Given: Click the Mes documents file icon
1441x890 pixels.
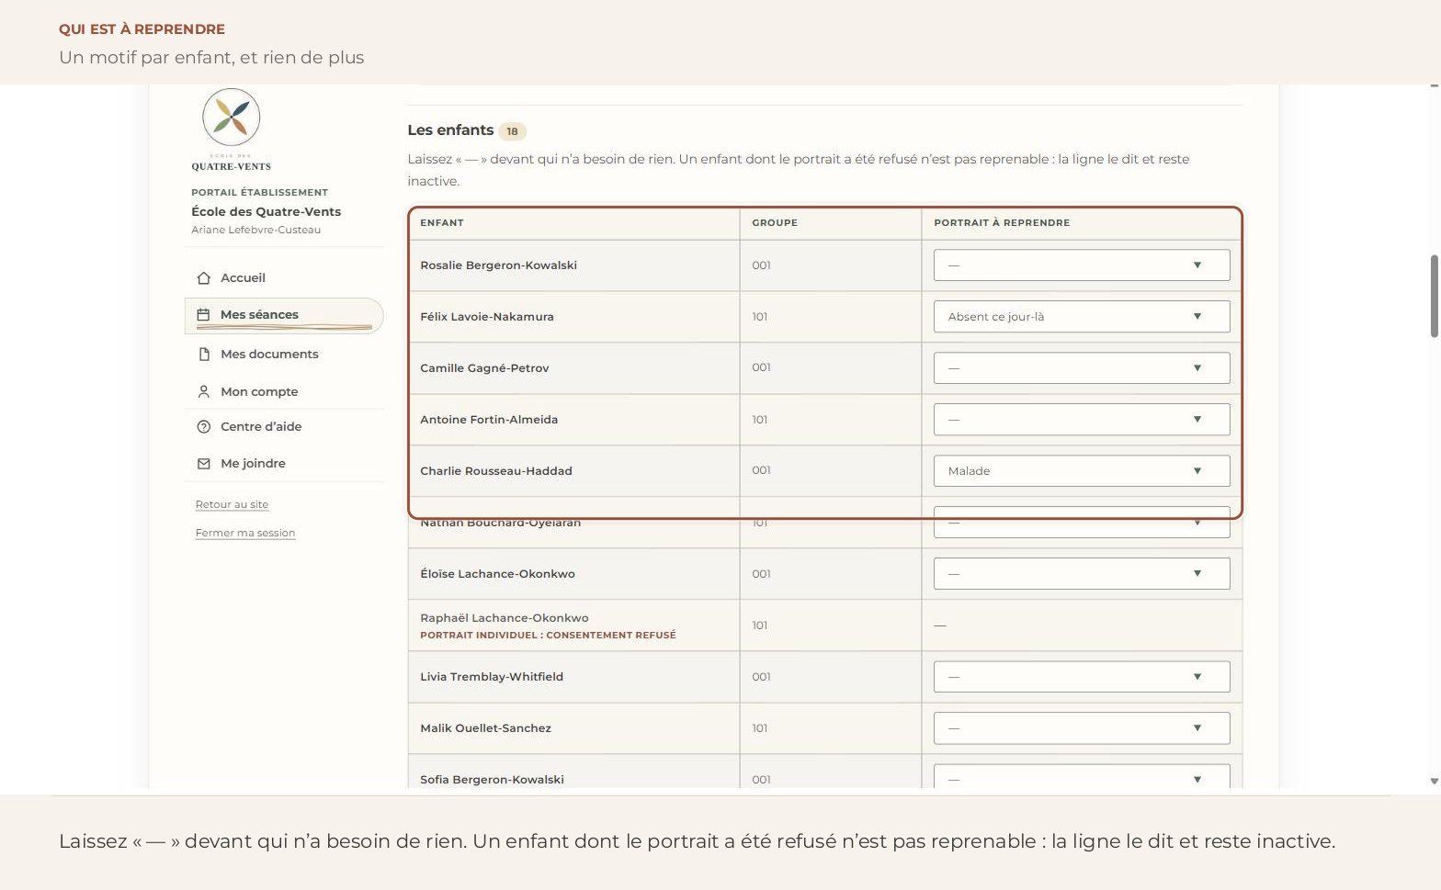Looking at the screenshot, I should pyautogui.click(x=204, y=355).
